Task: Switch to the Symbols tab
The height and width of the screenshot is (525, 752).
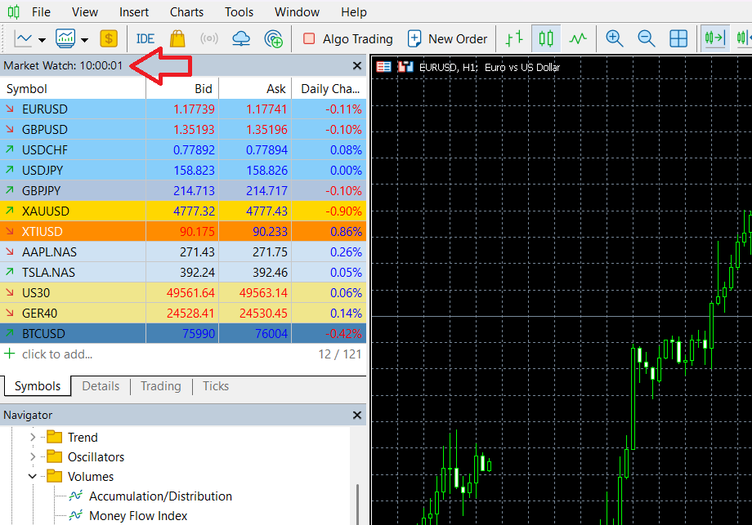Action: [x=38, y=386]
